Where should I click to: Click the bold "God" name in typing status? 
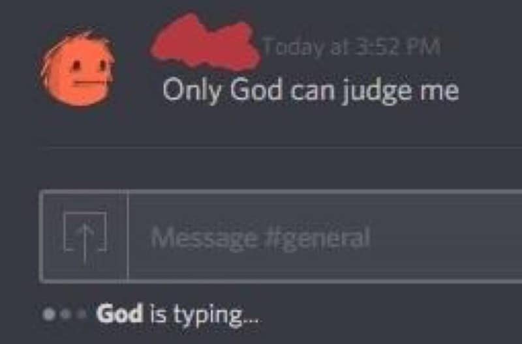pyautogui.click(x=119, y=315)
